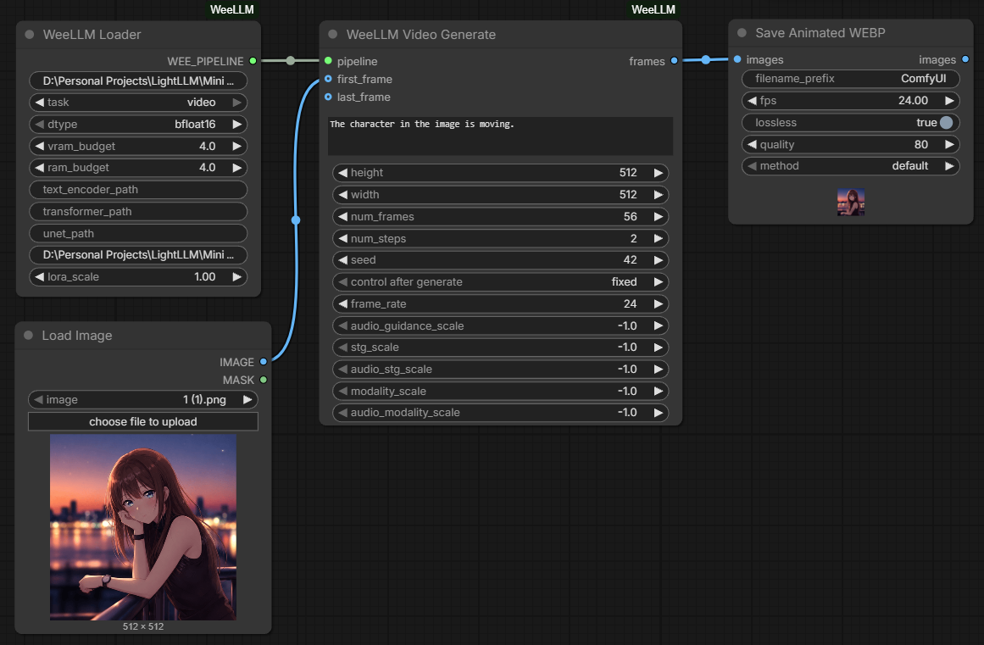984x645 pixels.
Task: Click the midpoint dot on the pipeline link
Action: 291,61
